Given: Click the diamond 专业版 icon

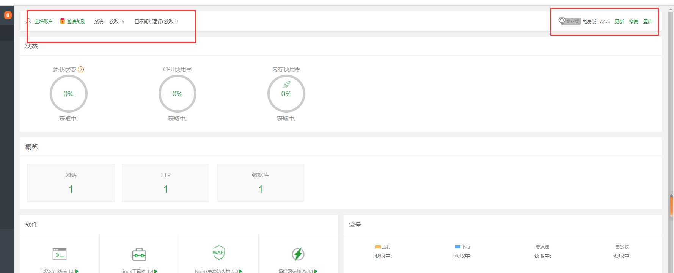Looking at the screenshot, I should point(562,21).
